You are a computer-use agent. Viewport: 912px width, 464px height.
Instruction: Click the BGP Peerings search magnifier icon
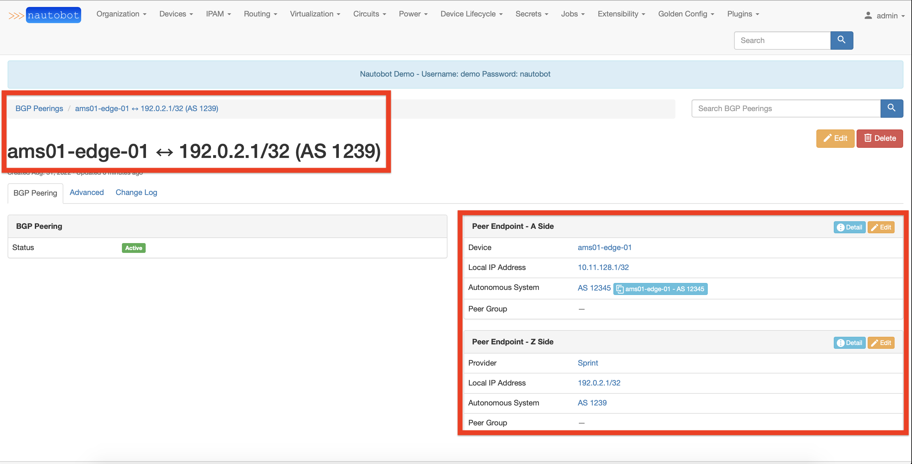[x=892, y=108]
